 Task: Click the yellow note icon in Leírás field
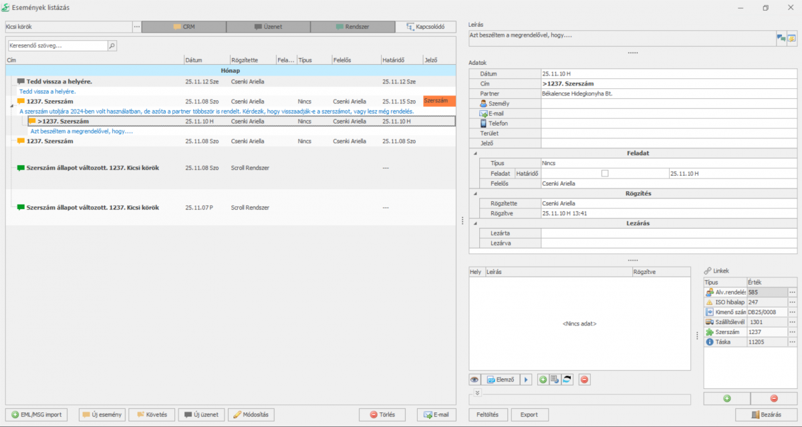pos(791,39)
